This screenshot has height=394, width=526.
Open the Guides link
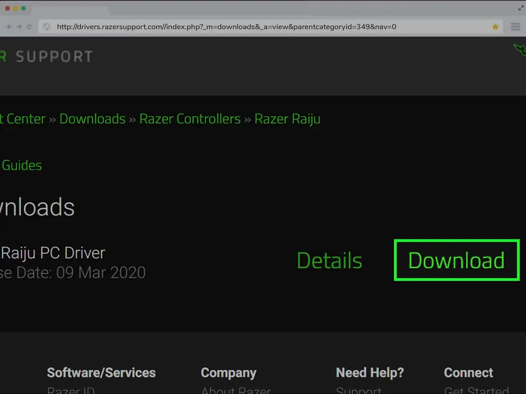tap(22, 165)
